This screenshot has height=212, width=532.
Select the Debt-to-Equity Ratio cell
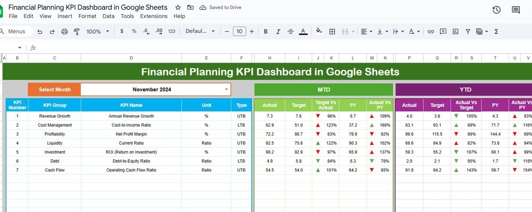(131, 161)
